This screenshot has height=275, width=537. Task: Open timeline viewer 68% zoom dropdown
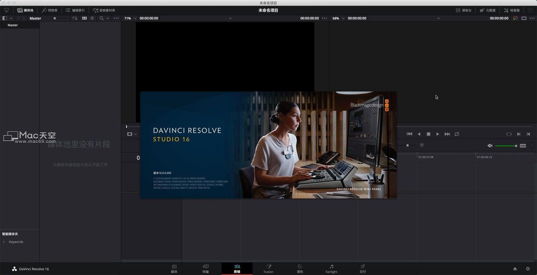coord(343,18)
